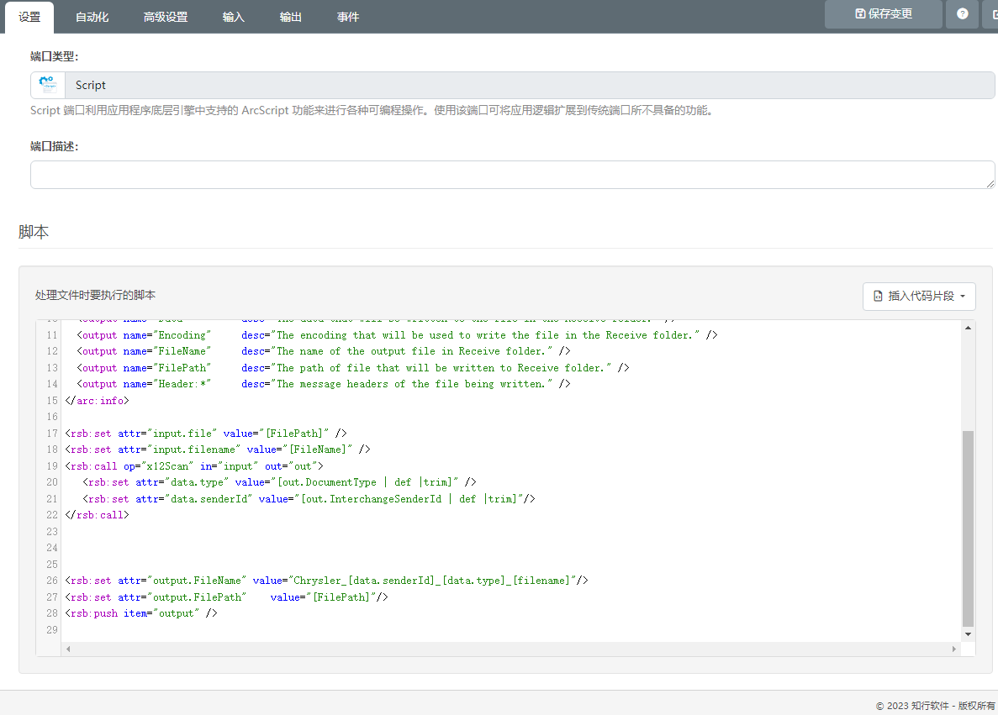Viewport: 998px width, 715px height.
Task: Click closing </rsb:call> tag
Action: (97, 515)
